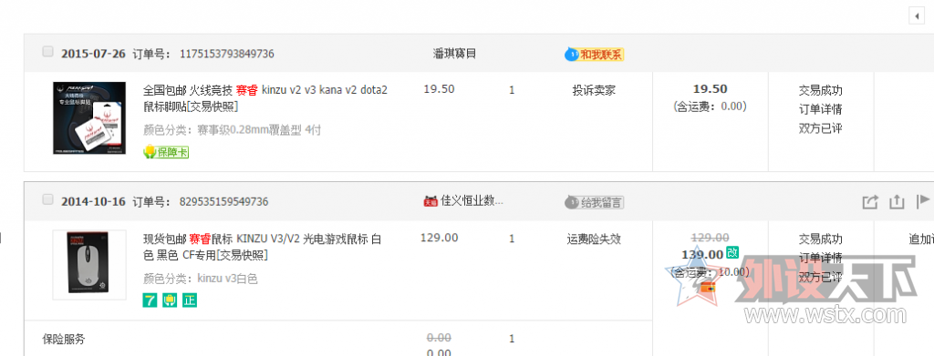The height and width of the screenshot is (356, 934).
Task: Open the seller 潘琪寡目 shop link
Action: point(454,54)
